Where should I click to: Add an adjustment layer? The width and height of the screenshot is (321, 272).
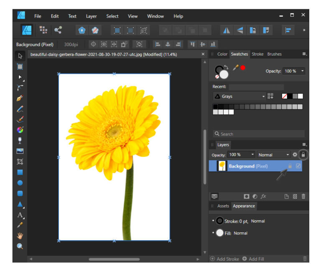click(x=255, y=196)
